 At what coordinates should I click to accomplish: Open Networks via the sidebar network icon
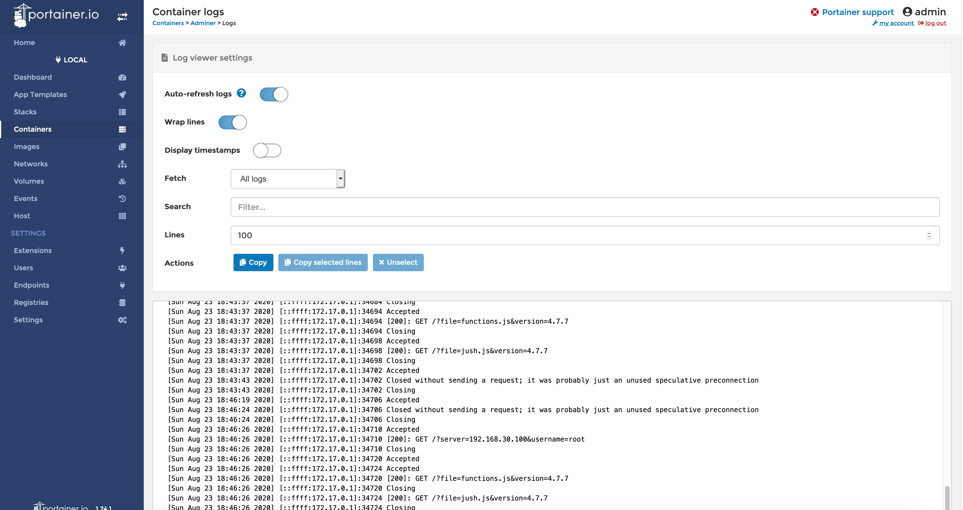[x=123, y=164]
